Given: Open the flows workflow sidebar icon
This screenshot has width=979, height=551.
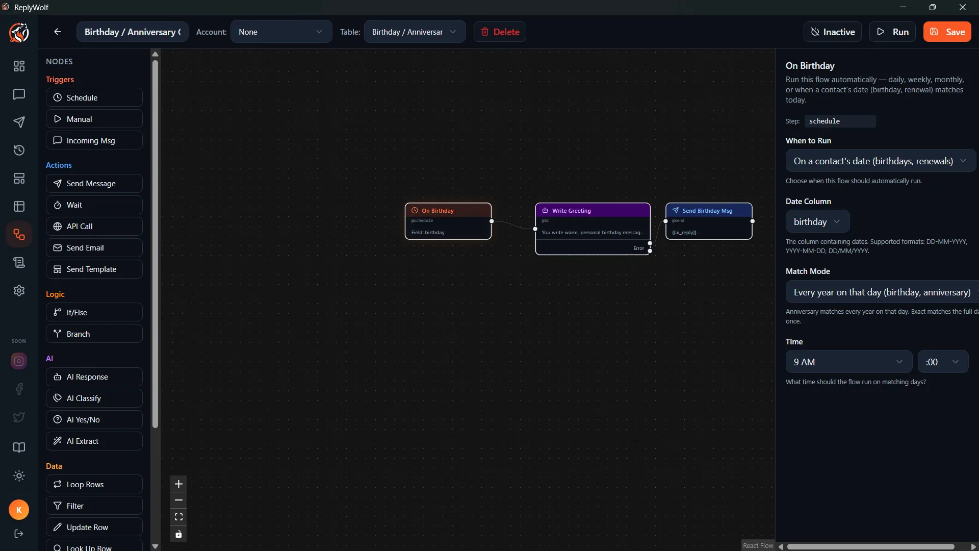Looking at the screenshot, I should pyautogui.click(x=19, y=235).
